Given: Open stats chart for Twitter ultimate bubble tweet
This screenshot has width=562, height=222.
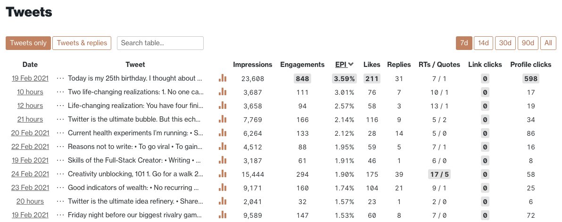Looking at the screenshot, I should 223,119.
